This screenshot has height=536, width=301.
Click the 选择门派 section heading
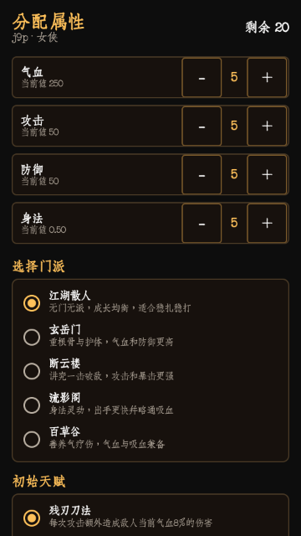click(38, 266)
